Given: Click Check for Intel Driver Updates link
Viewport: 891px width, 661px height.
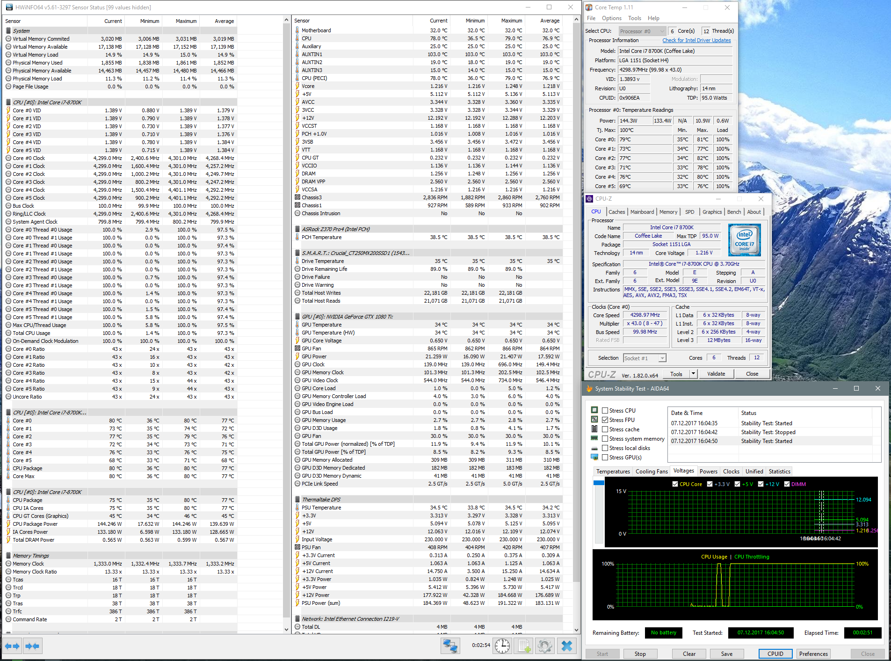Looking at the screenshot, I should point(696,40).
